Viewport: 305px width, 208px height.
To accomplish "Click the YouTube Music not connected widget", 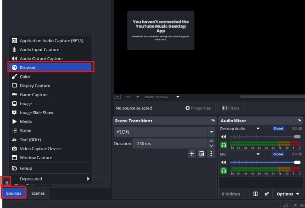I will pyautogui.click(x=160, y=31).
